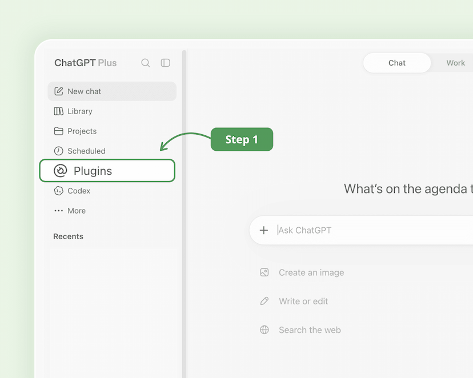Switch to the Work tab

point(455,63)
